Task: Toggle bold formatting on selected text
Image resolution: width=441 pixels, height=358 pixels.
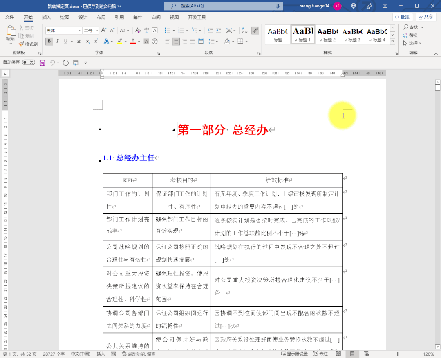Action: pyautogui.click(x=49, y=41)
